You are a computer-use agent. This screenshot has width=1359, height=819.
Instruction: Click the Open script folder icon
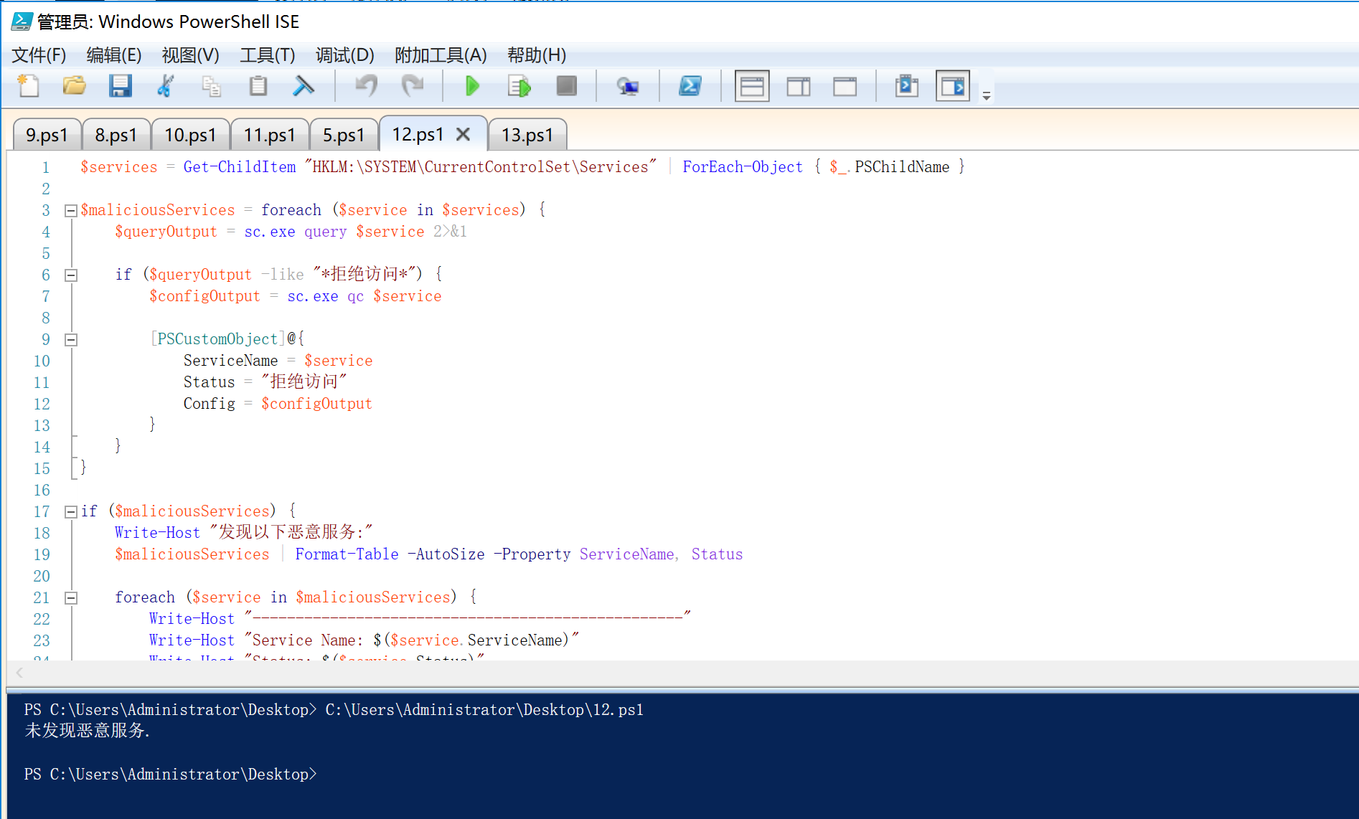pyautogui.click(x=74, y=86)
